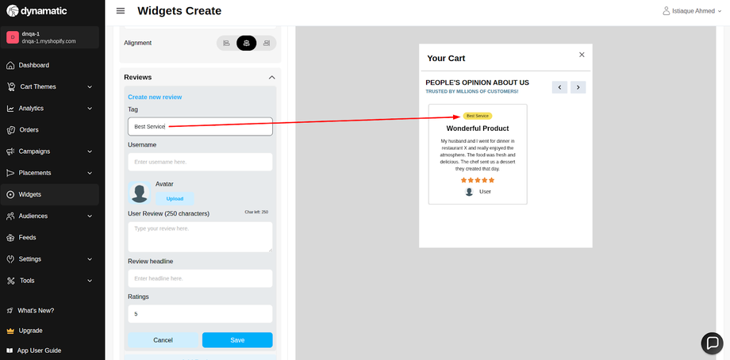Go to Orders page

pos(29,130)
